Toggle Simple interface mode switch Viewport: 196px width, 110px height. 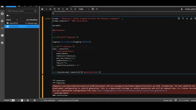12,101
